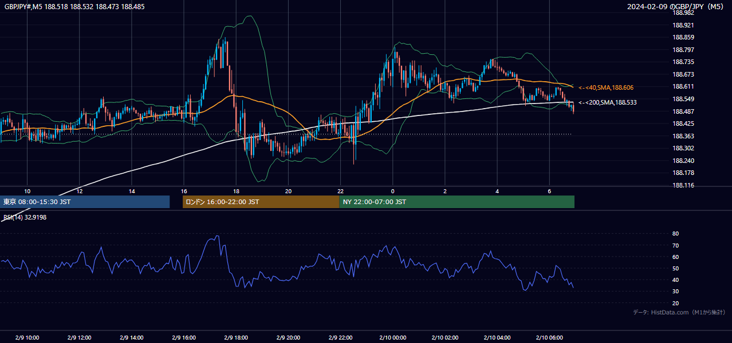Click hour label 10 under the price chart

pyautogui.click(x=27, y=191)
